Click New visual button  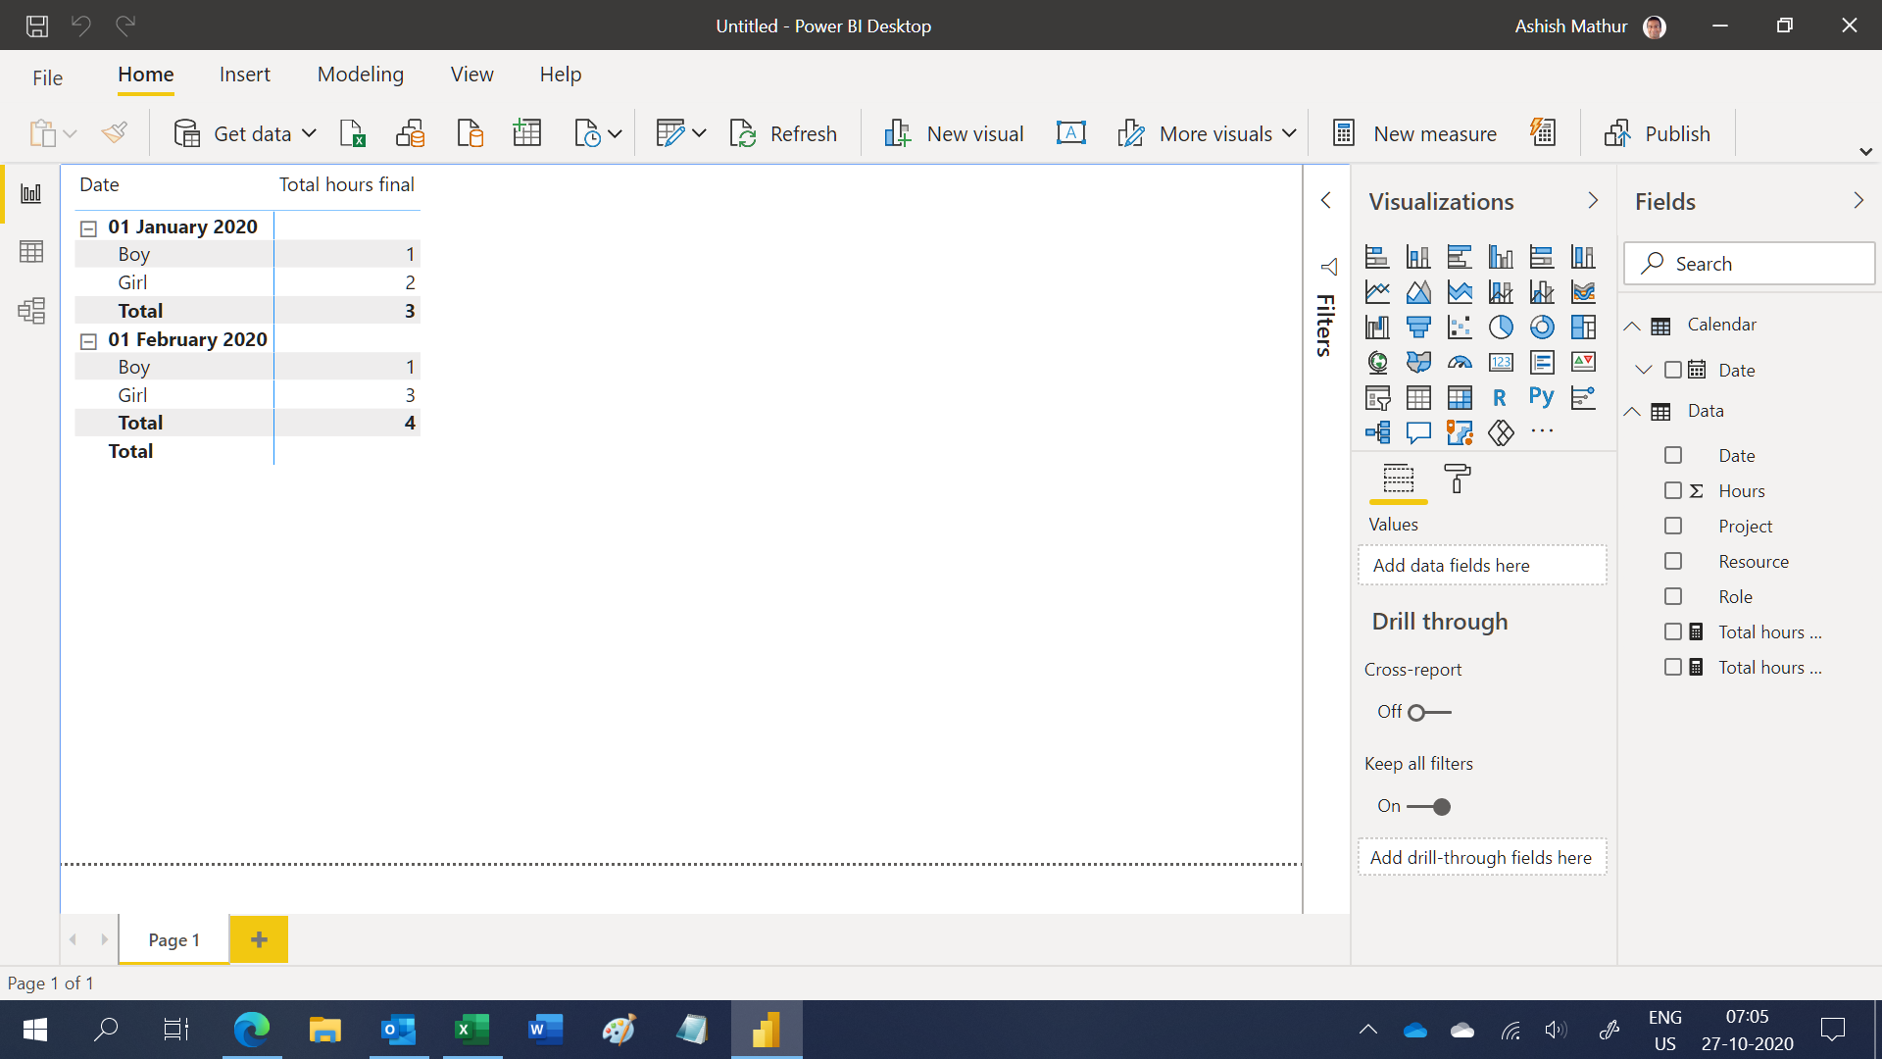click(954, 133)
